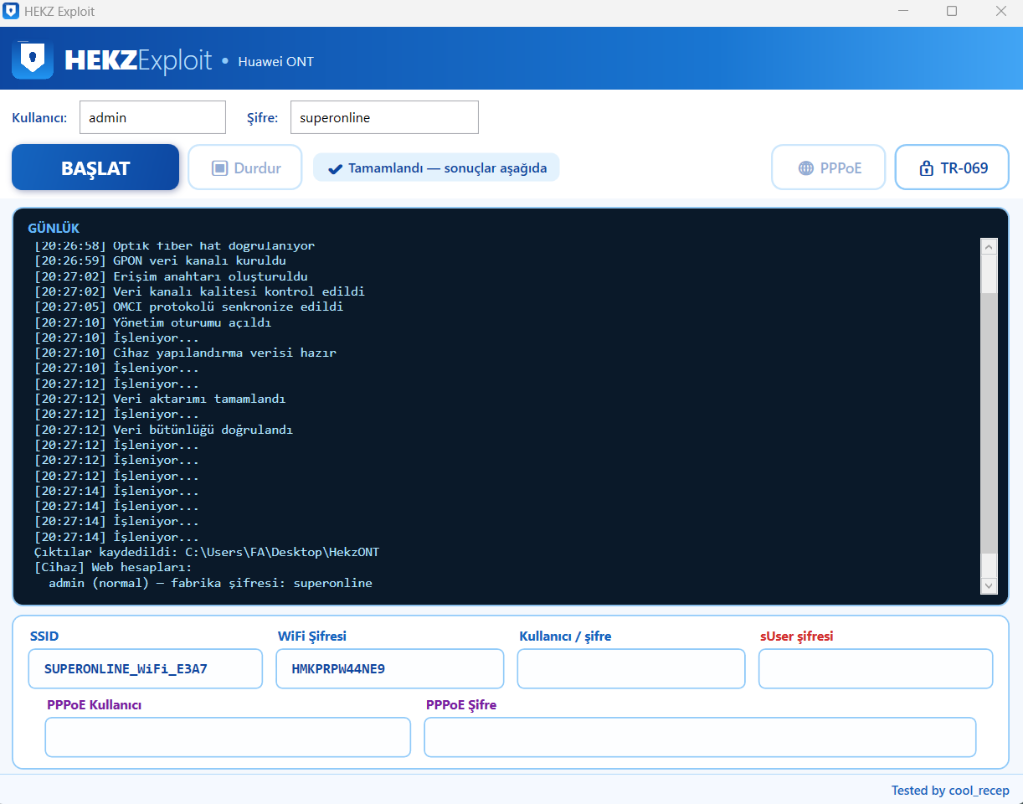The image size is (1023, 804).
Task: Click the log line "Veri bütünlüğü doğrulandı"
Action: click(163, 430)
